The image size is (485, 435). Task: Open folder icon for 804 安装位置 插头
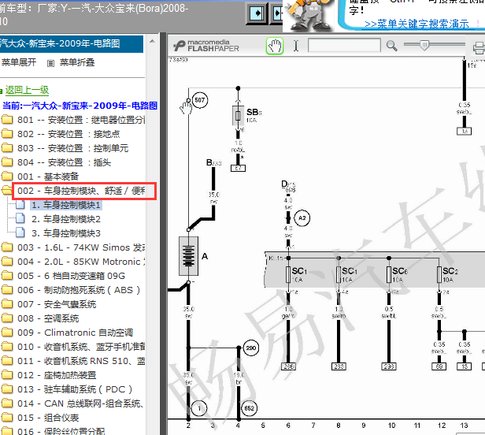[7, 162]
